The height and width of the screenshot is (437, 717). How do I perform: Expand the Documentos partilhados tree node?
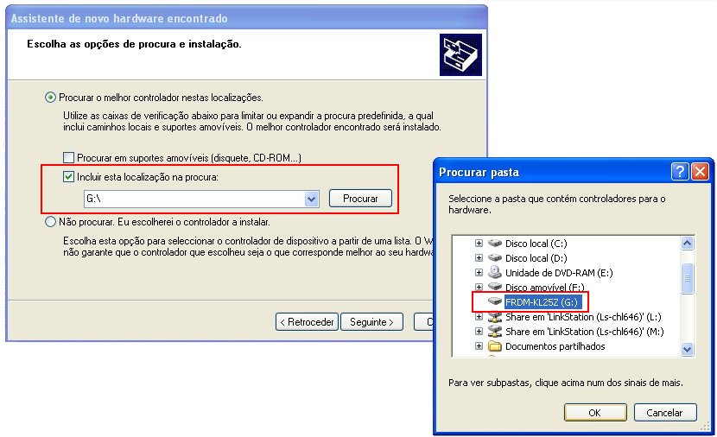(479, 346)
